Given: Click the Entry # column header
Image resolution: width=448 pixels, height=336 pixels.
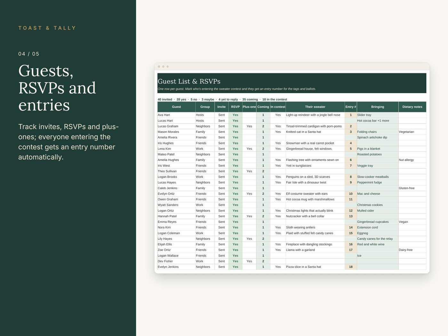Looking at the screenshot, I should click(x=351, y=107).
